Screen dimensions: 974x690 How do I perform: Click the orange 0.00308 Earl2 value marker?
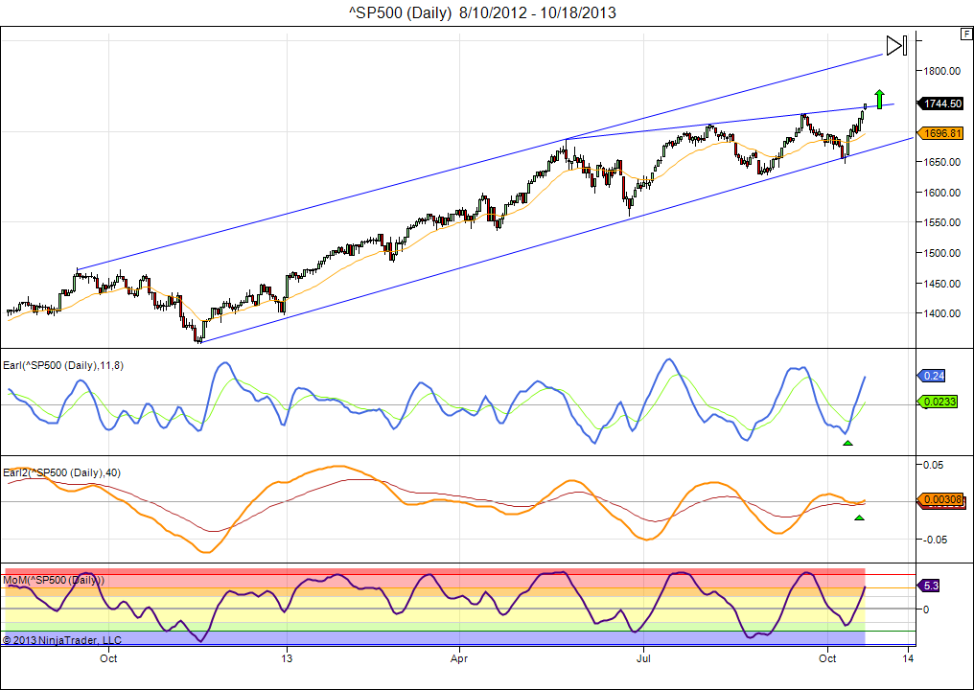pos(941,499)
